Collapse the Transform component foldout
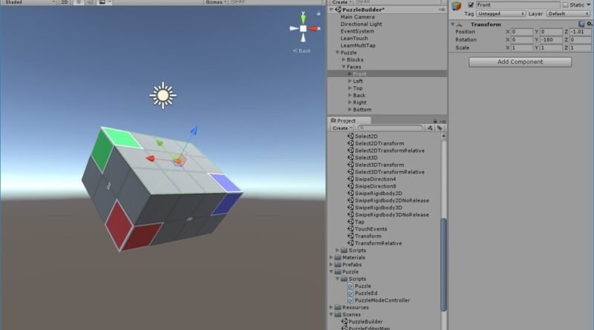This screenshot has width=594, height=330. [453, 24]
